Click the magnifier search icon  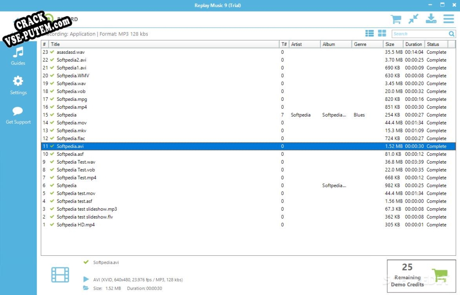[452, 34]
